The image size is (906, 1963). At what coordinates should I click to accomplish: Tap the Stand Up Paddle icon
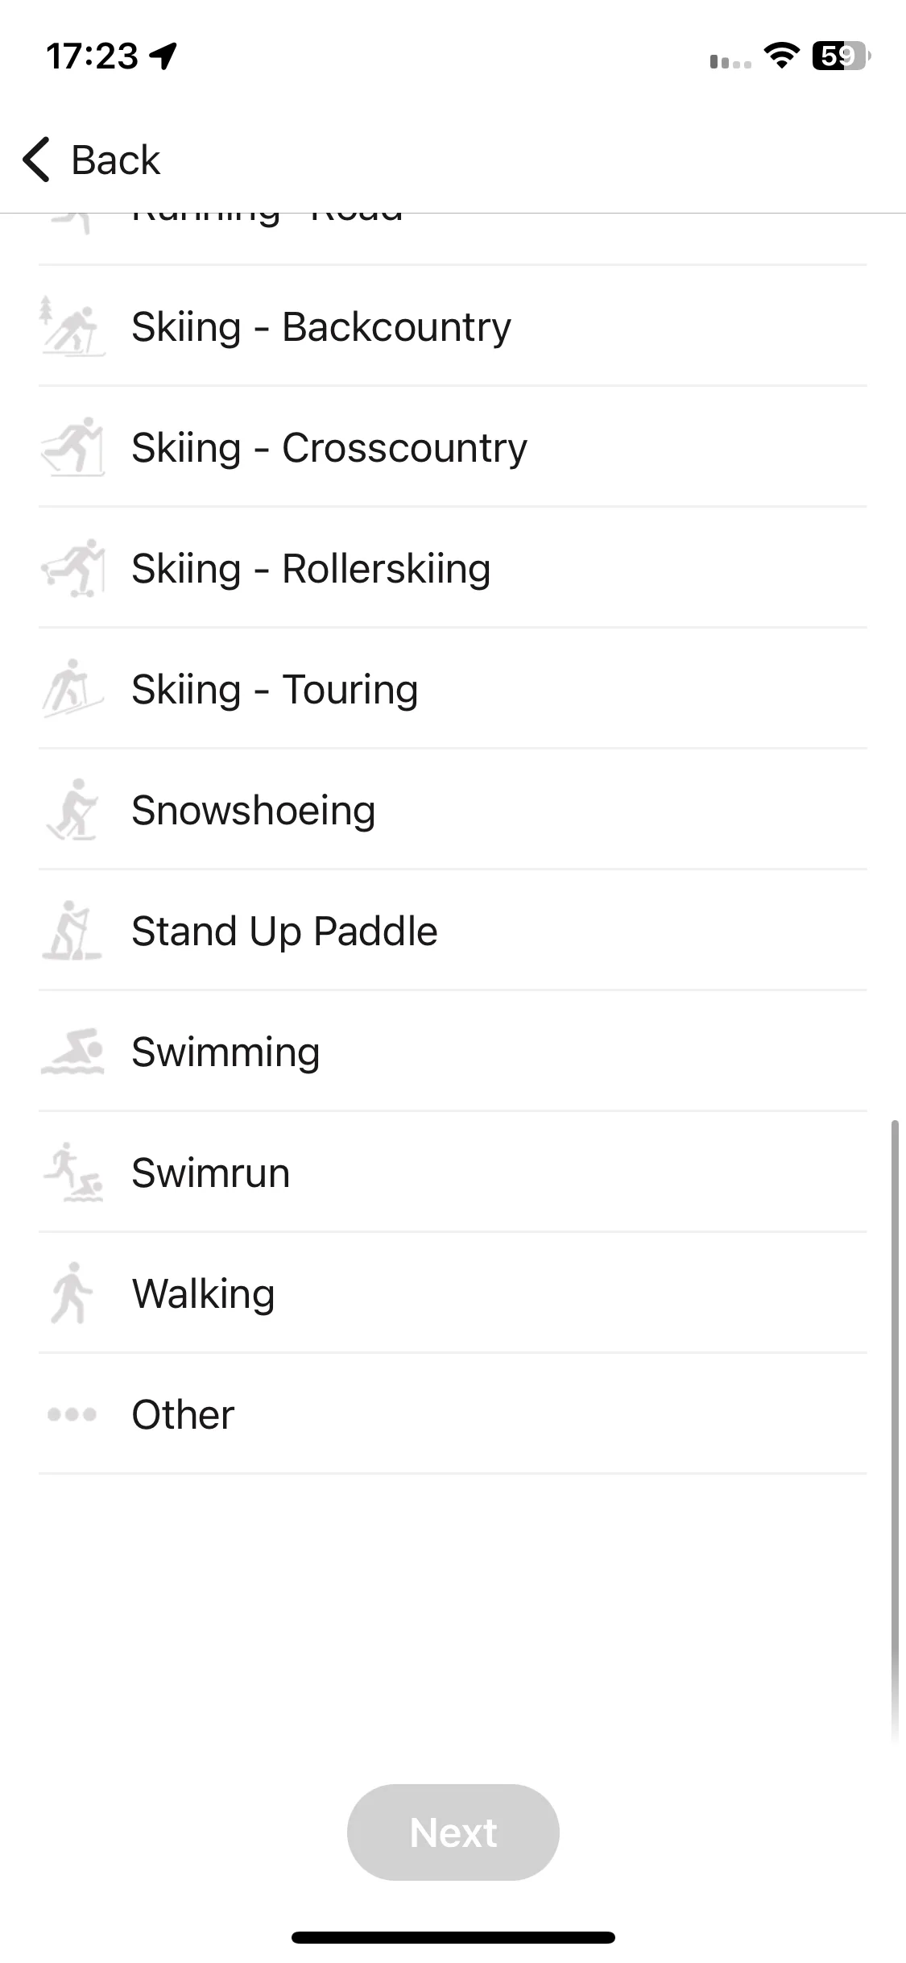click(72, 931)
